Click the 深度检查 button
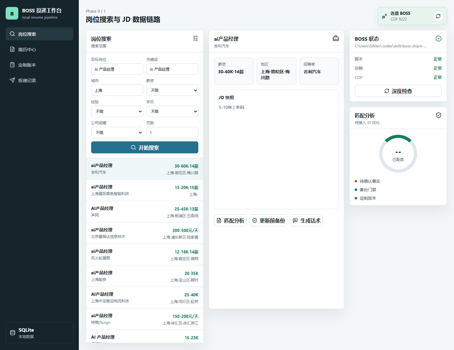The width and height of the screenshot is (454, 350). tap(398, 91)
